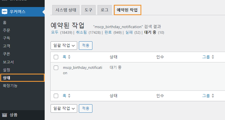Image resolution: width=225 pixels, height=120 pixels.
Task: Open the 도구 tab
Action: pos(88,10)
